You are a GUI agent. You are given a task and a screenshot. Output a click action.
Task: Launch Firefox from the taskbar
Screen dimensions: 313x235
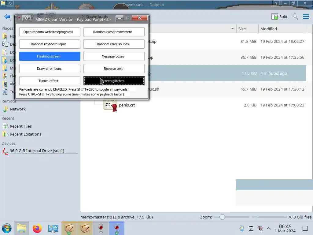(37, 228)
